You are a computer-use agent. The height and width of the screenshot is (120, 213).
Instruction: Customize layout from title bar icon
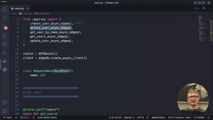209,3
